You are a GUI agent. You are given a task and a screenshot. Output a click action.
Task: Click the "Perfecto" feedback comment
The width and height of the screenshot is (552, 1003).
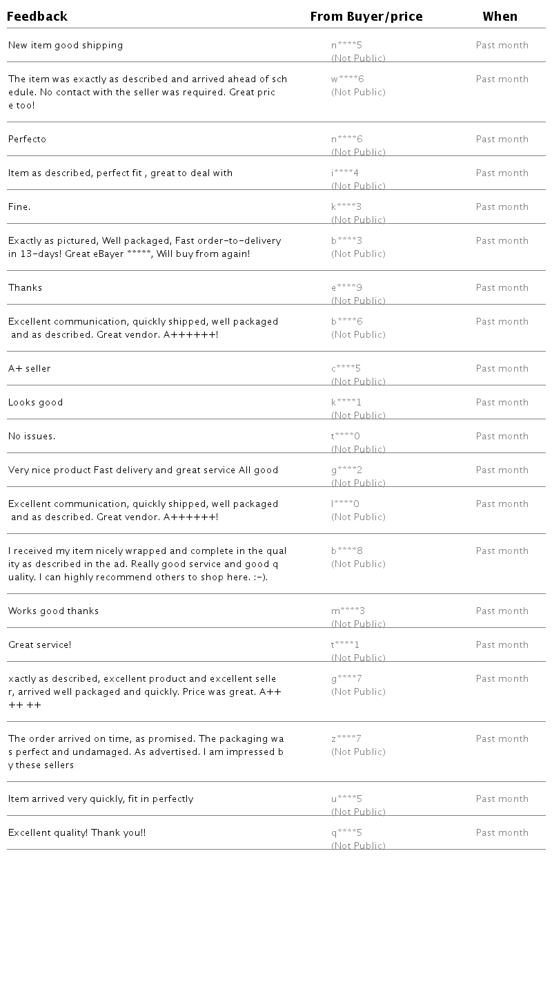27,140
